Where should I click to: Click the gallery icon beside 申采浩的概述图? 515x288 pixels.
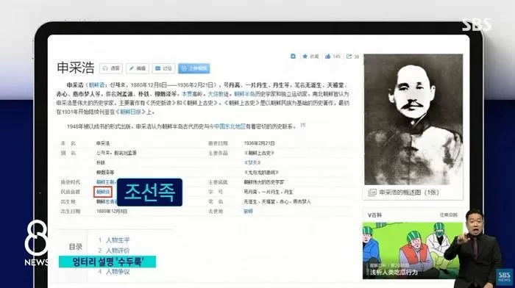[x=372, y=192]
